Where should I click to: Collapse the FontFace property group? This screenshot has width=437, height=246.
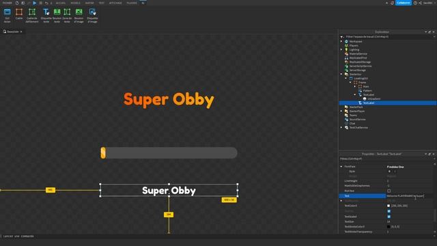coord(341,167)
